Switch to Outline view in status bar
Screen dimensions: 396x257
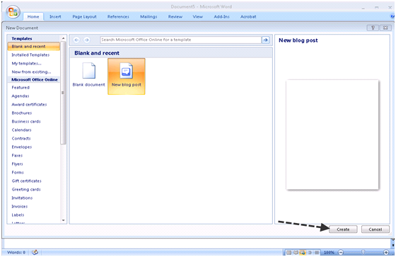click(x=310, y=253)
